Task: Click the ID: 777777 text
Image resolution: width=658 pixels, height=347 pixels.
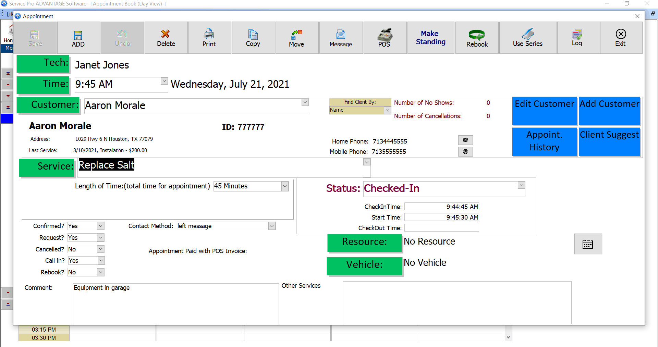Action: (243, 127)
